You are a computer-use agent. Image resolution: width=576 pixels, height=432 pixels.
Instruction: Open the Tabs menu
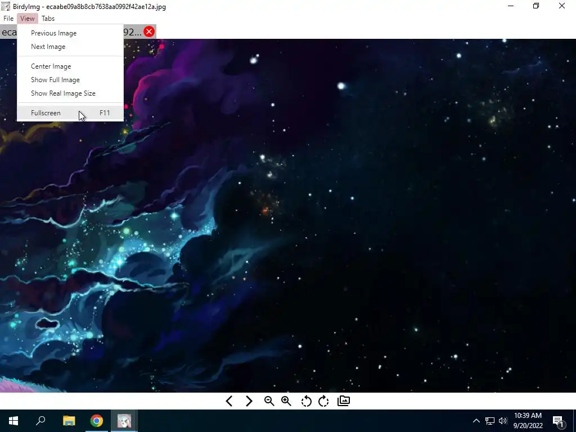pyautogui.click(x=48, y=19)
